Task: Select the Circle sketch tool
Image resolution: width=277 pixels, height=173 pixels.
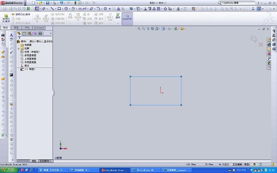Action: click(66, 8)
